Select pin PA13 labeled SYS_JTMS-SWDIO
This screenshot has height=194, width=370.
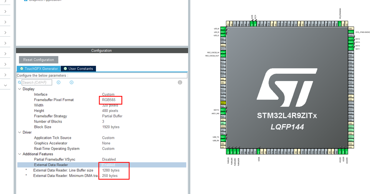click(351, 32)
